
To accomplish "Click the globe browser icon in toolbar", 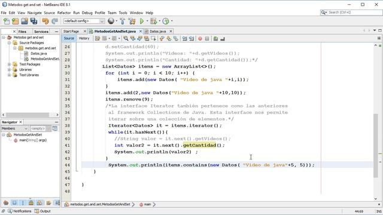I will pyautogui.click(x=111, y=21).
